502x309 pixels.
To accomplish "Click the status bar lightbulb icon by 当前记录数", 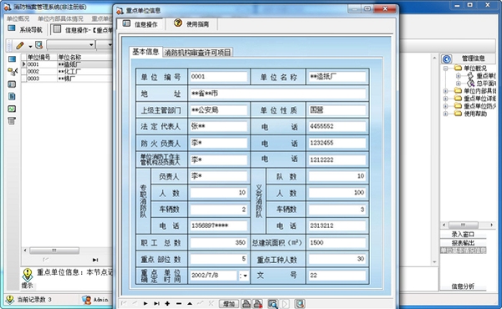I will [10, 299].
